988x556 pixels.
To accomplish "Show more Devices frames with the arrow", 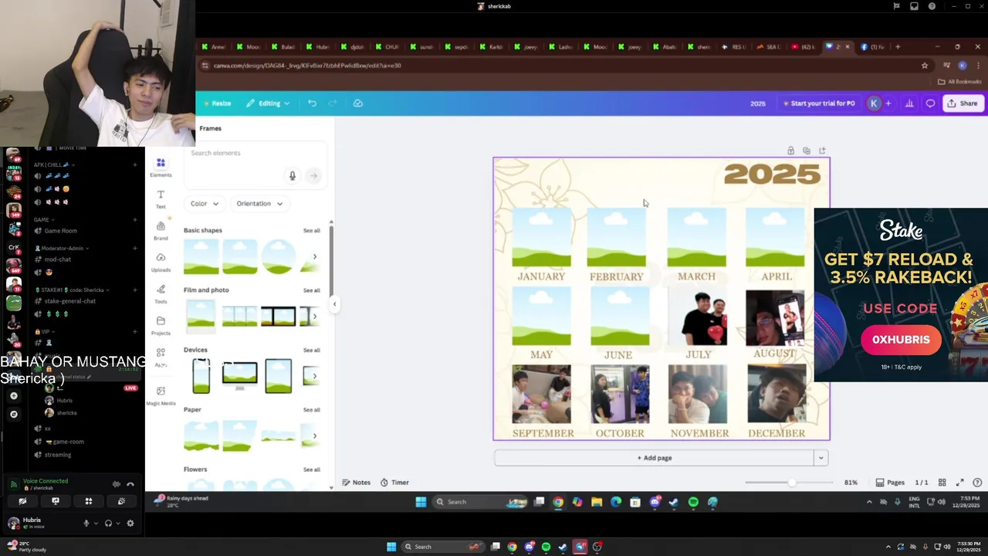I will tap(314, 376).
